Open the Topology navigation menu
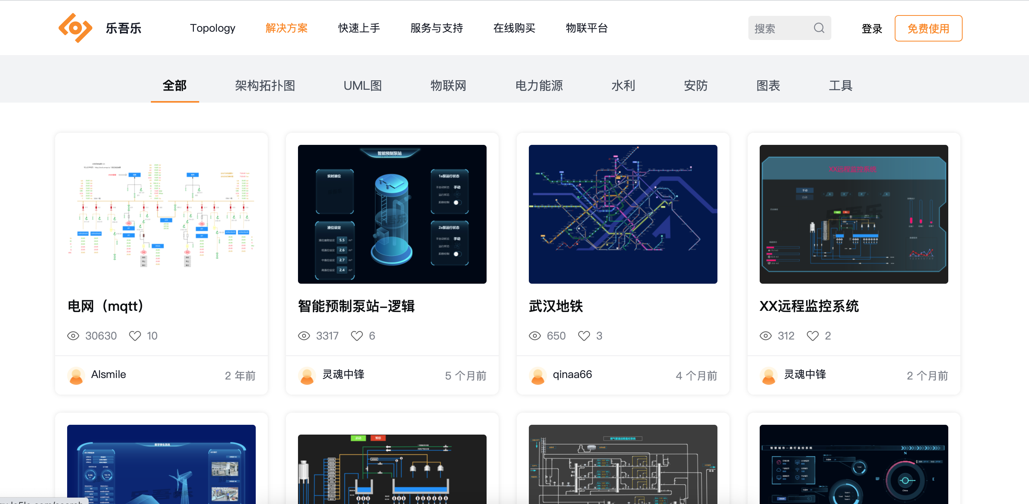The width and height of the screenshot is (1029, 504). pyautogui.click(x=212, y=28)
